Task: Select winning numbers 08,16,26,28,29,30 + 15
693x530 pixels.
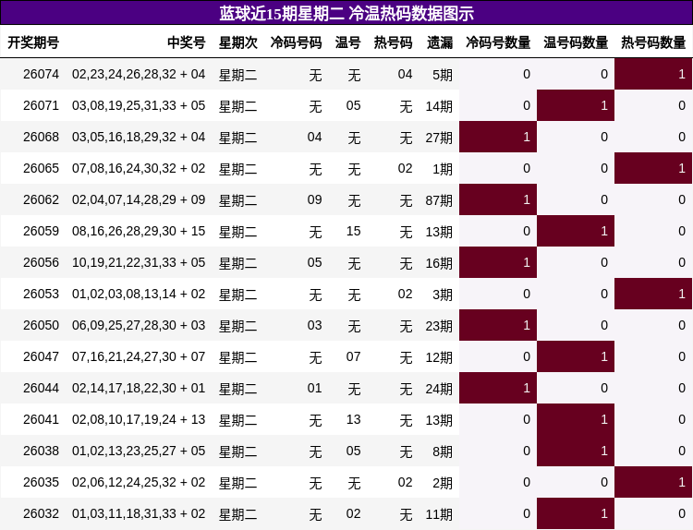Action: tap(139, 231)
